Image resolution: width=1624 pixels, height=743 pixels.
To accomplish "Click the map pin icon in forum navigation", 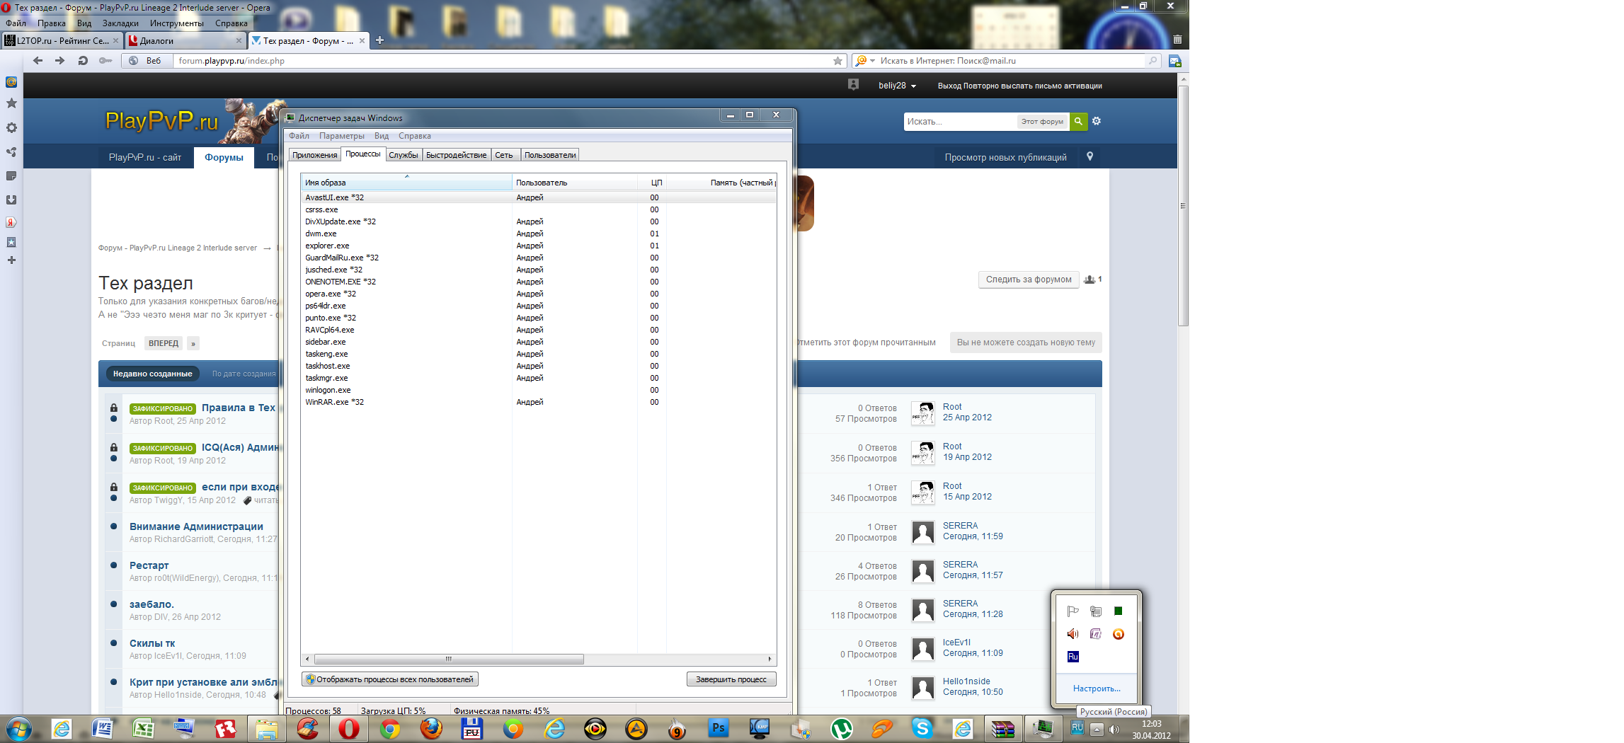I will click(x=1090, y=156).
